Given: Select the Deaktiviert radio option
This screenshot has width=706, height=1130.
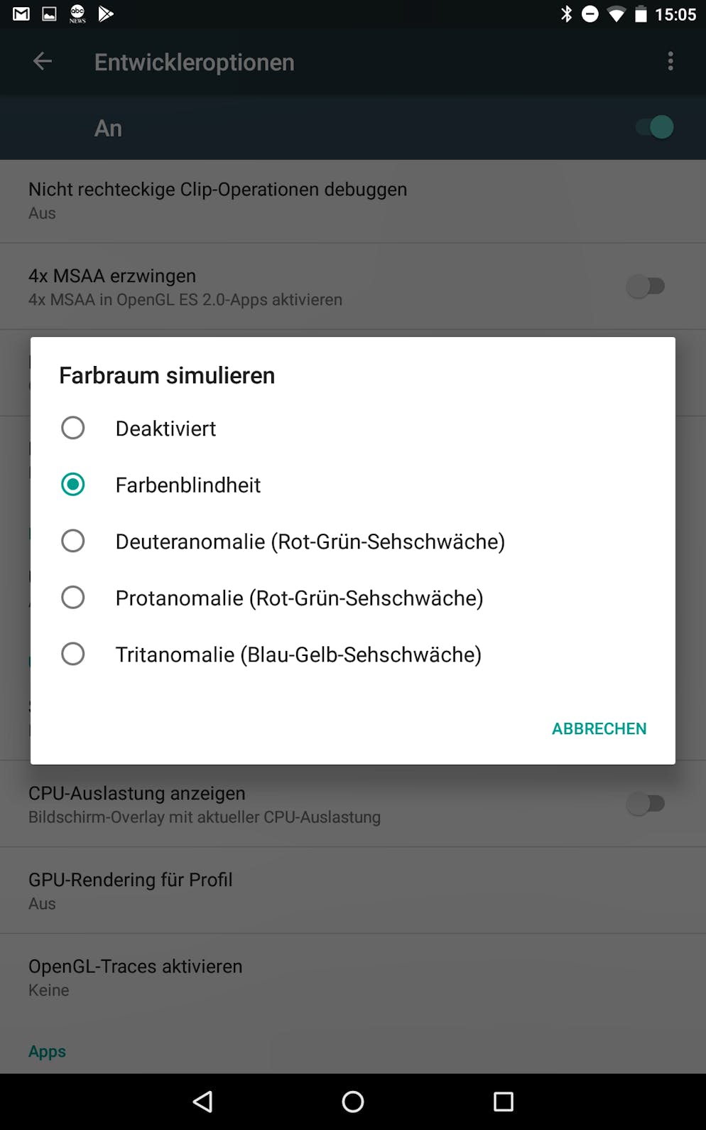Looking at the screenshot, I should [353, 428].
